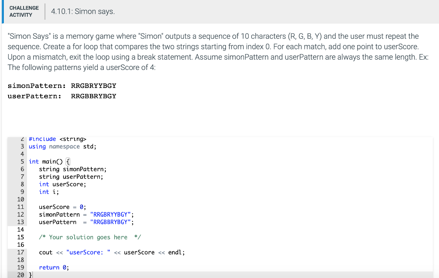The height and width of the screenshot is (278, 439).
Task: Click the simonPattern example text RRGBRYYBGY
Action: [x=93, y=85]
